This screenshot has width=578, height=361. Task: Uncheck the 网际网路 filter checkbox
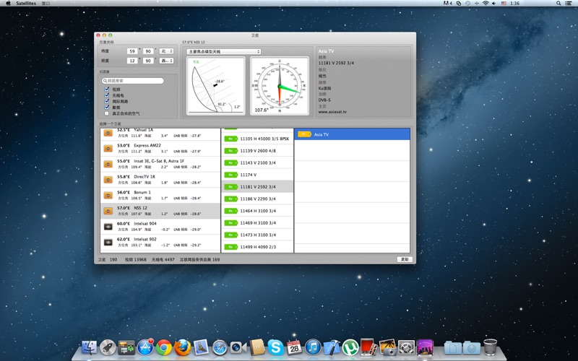click(107, 101)
